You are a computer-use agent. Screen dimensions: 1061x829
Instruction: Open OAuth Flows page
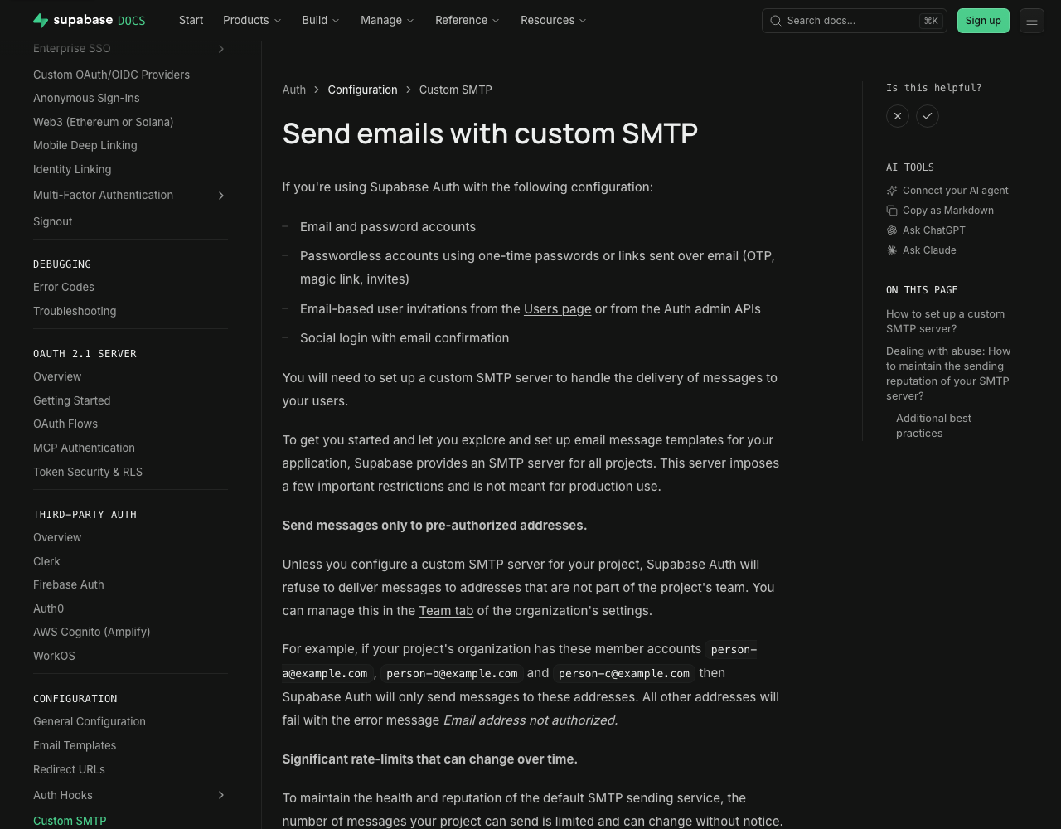(x=65, y=424)
